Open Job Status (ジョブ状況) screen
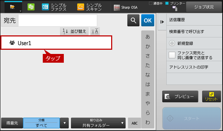Screen dimensions: 223x131 (x=204, y=7)
